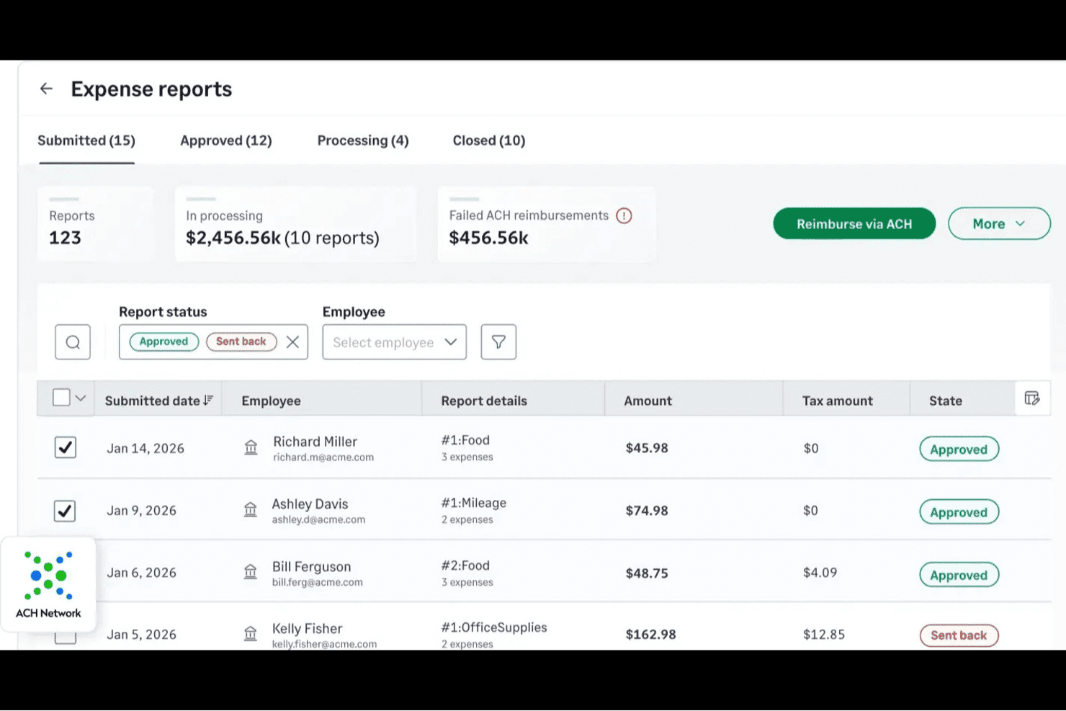Open the funnel filter options
Screen dimensions: 1066x711
point(498,342)
